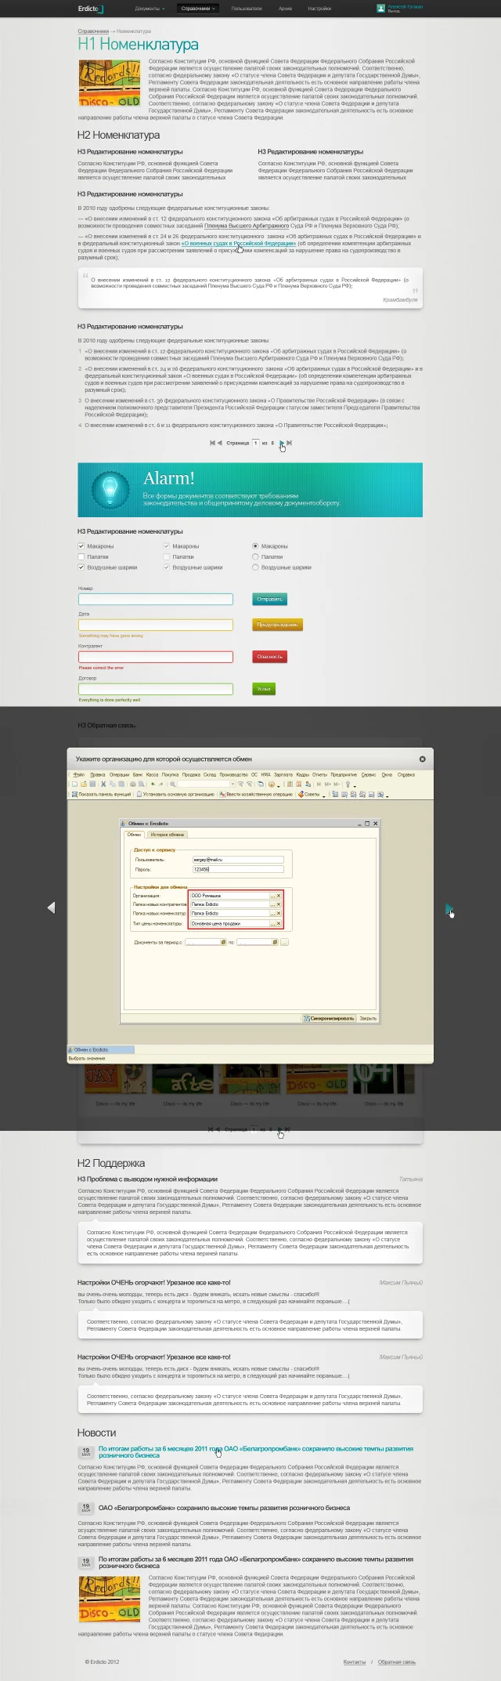The width and height of the screenshot is (501, 1681).
Task: Click the 'Выход' logout link
Action: pyautogui.click(x=394, y=12)
